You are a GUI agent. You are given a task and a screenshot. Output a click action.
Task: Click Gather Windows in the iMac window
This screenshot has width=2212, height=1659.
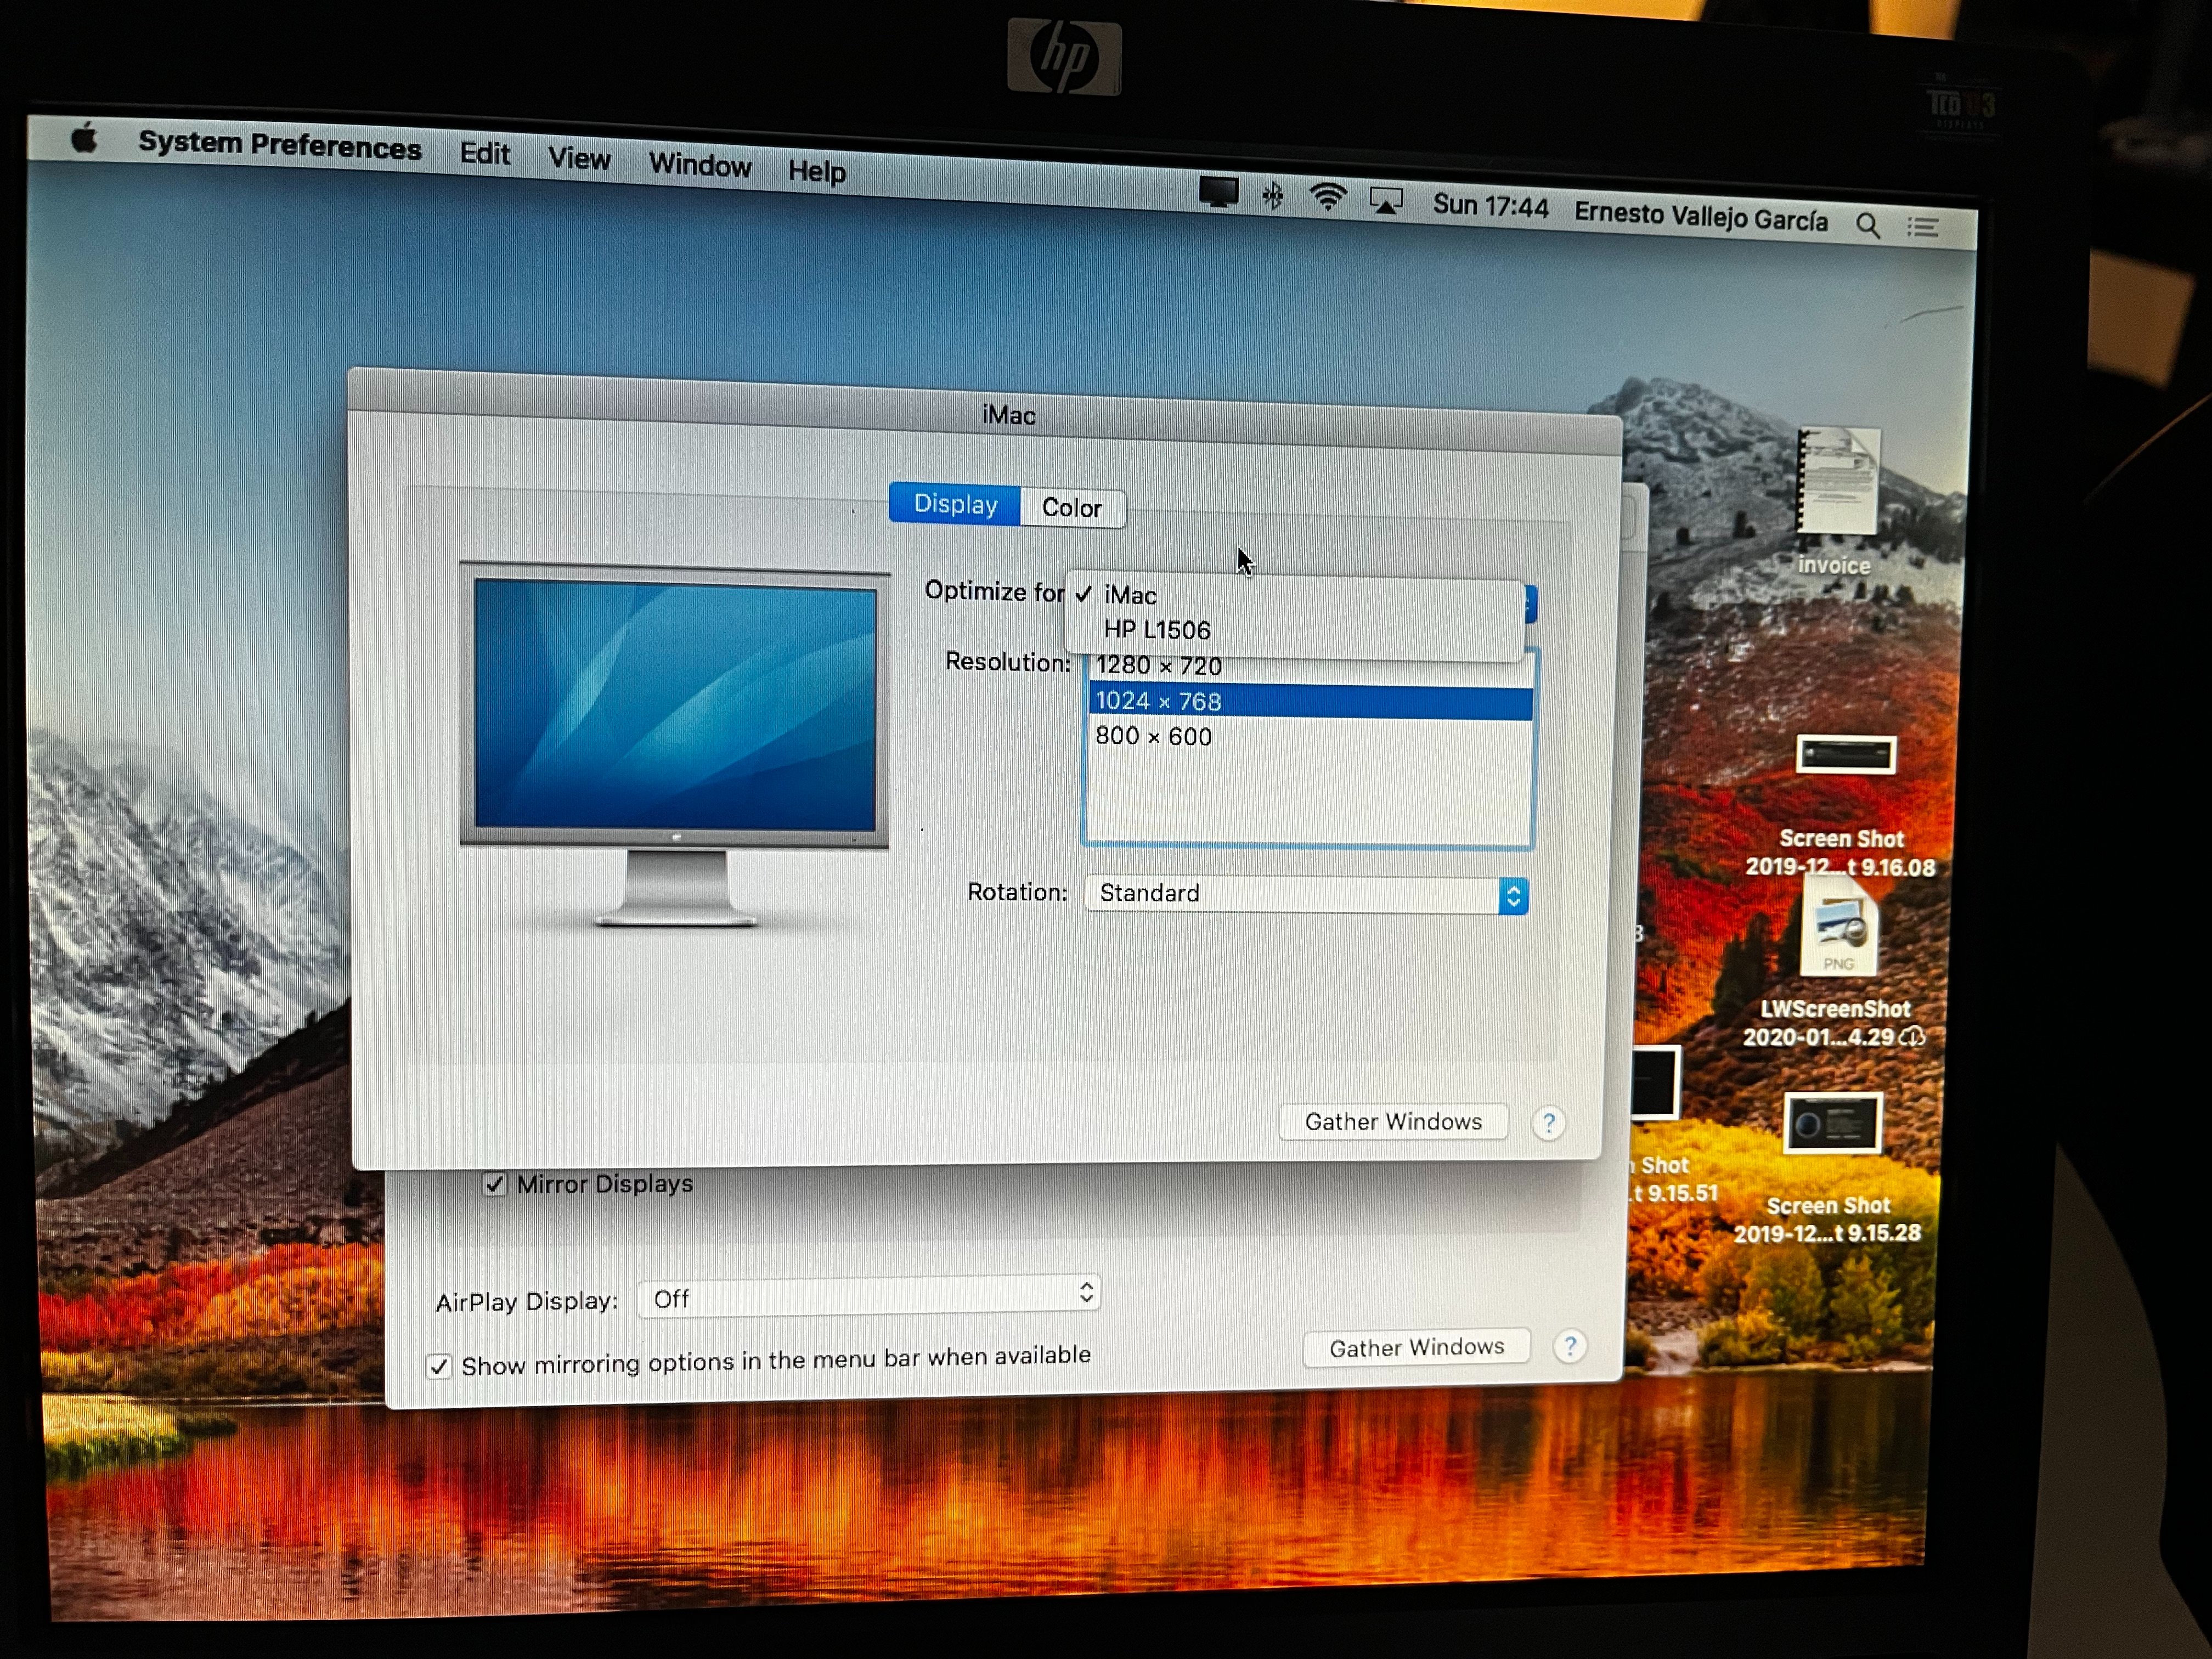click(x=1393, y=1122)
